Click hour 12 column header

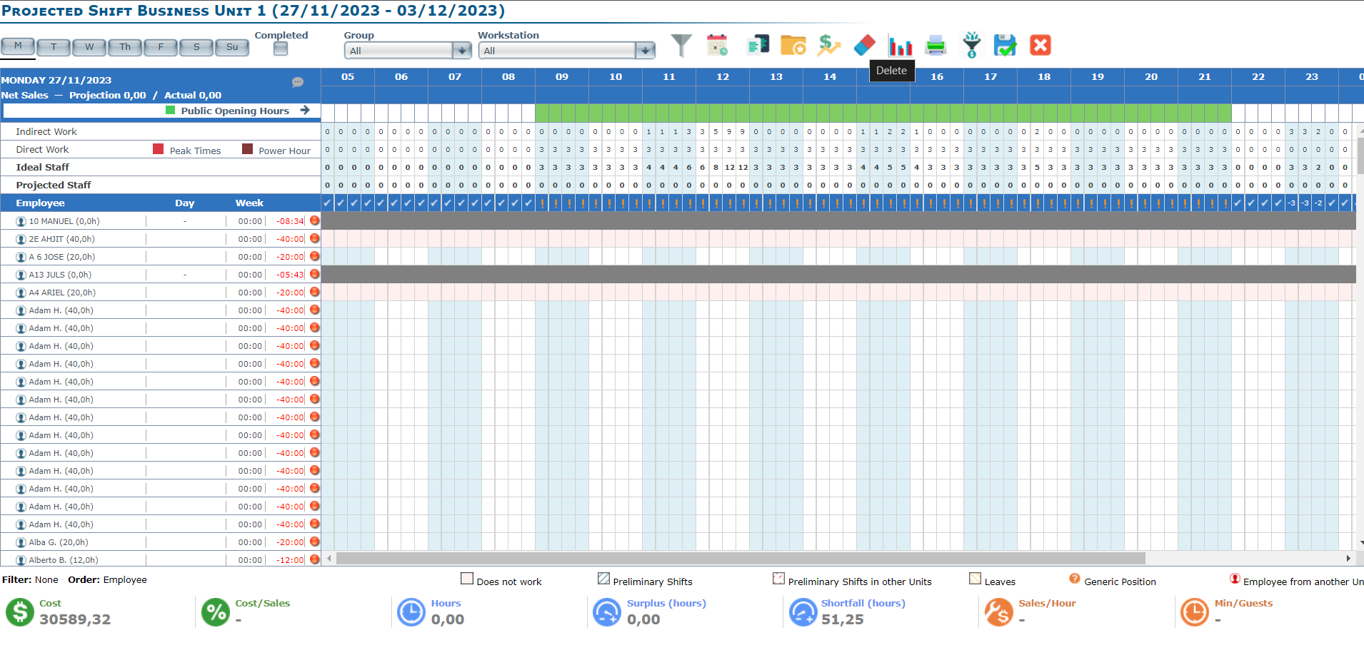[723, 76]
